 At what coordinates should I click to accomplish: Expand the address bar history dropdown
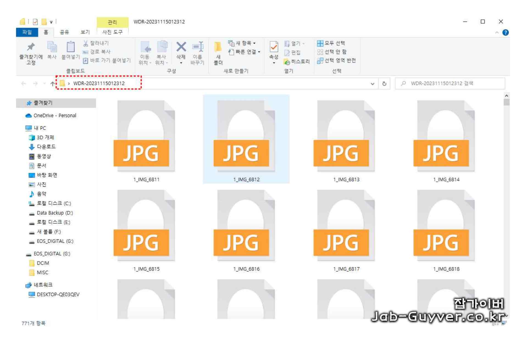pos(372,84)
